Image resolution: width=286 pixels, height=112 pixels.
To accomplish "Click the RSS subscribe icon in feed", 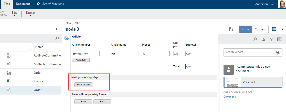I will click(263, 39).
